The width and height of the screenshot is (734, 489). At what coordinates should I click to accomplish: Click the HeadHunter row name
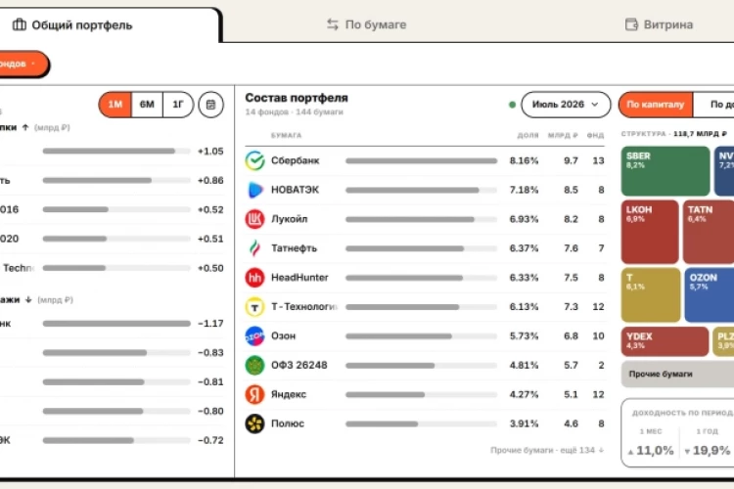tap(299, 278)
